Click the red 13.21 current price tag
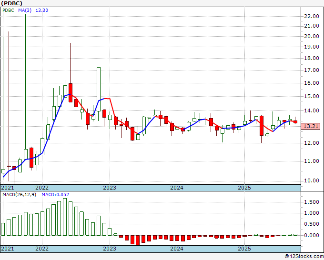The height and width of the screenshot is (260, 324). pos(311,126)
